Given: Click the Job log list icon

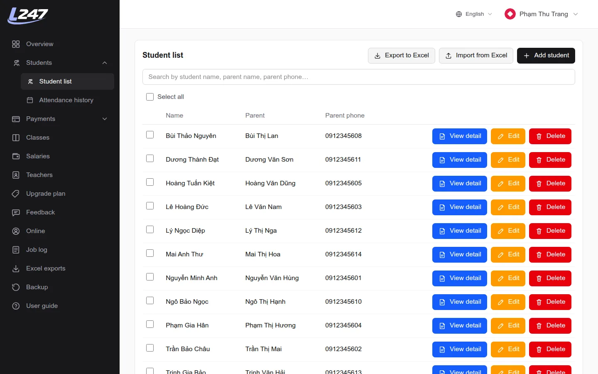Looking at the screenshot, I should coord(16,250).
